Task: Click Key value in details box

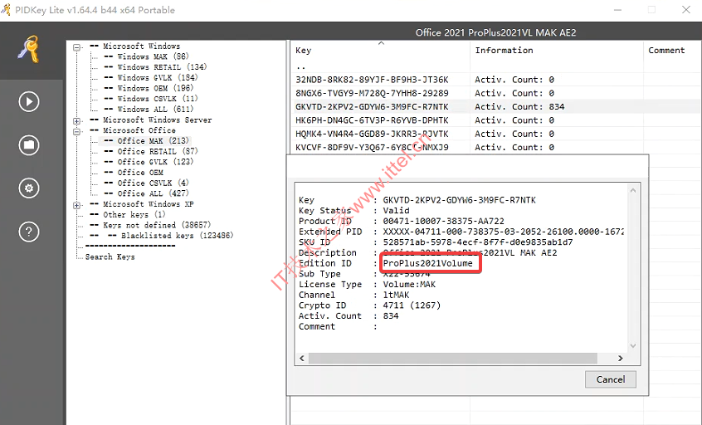Action: click(460, 200)
